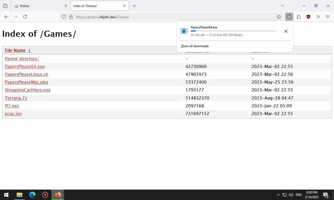Expand the list all tabs dropdown
This screenshot has height=200, width=334.
(282, 6)
